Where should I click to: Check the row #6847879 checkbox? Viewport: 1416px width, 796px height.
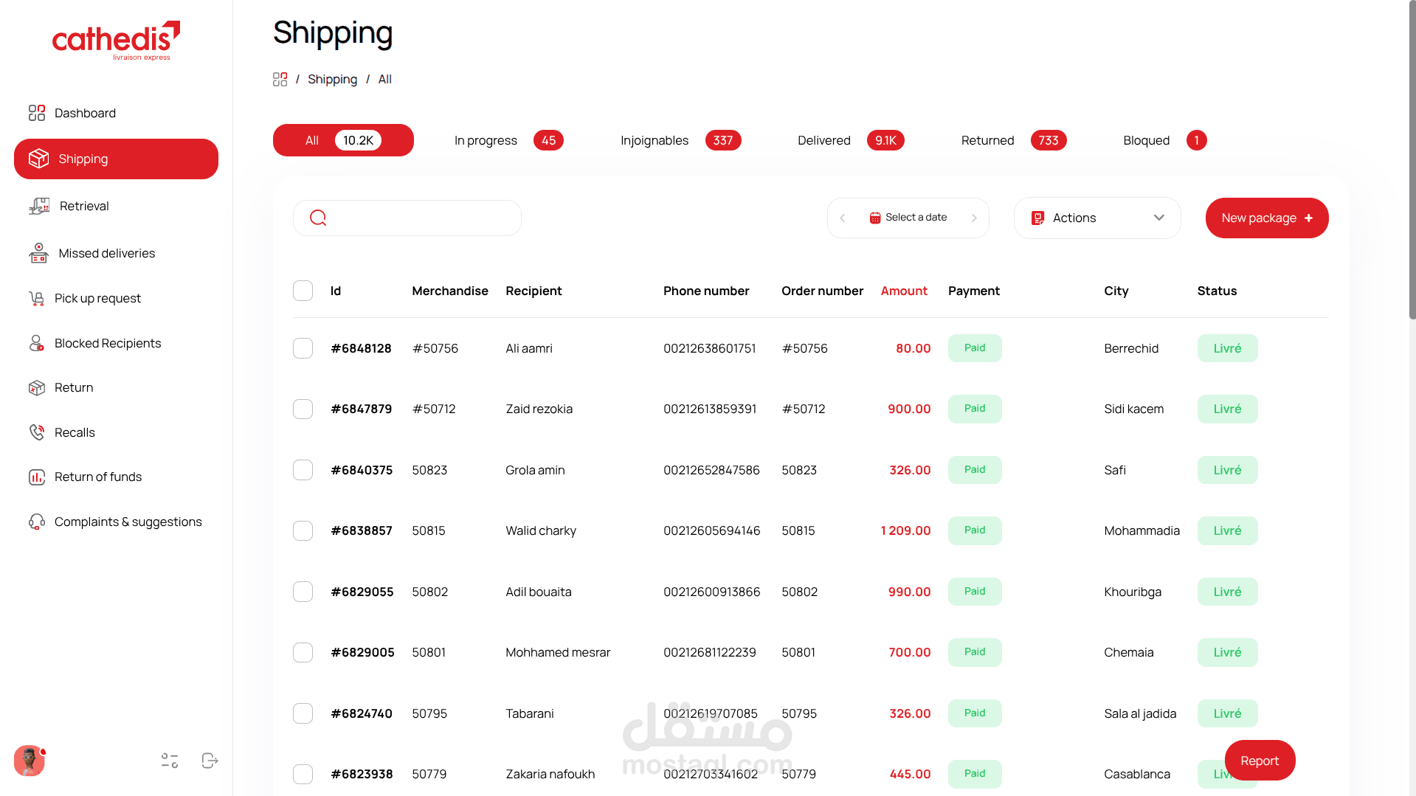(303, 409)
